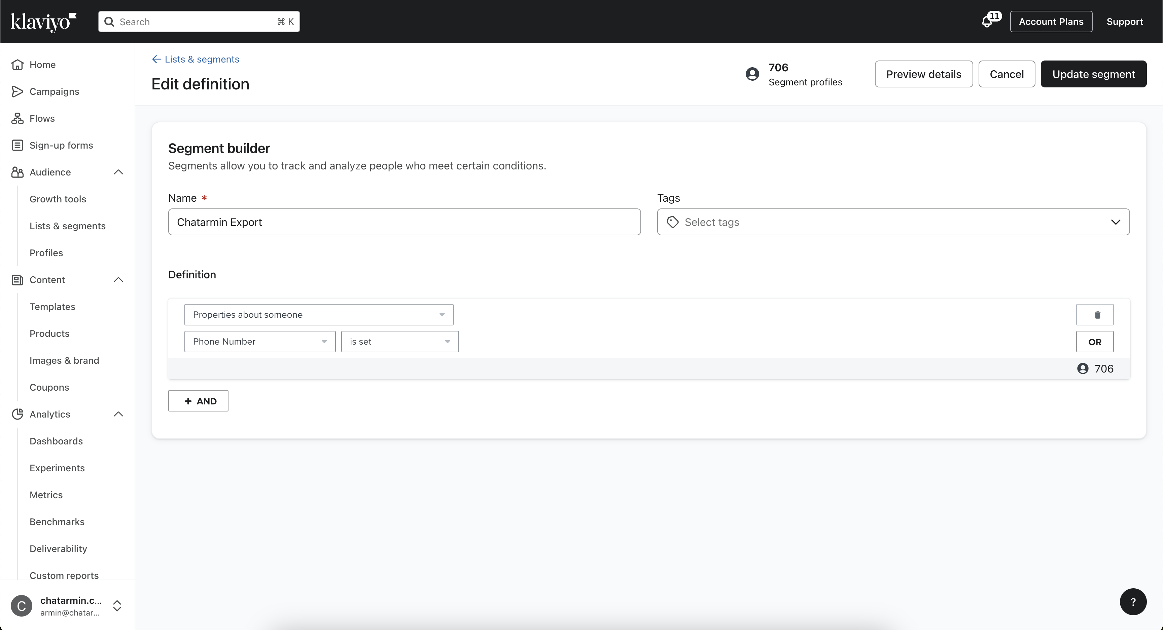Image resolution: width=1163 pixels, height=630 pixels.
Task: Open the Phone Number property dropdown
Action: [x=259, y=341]
